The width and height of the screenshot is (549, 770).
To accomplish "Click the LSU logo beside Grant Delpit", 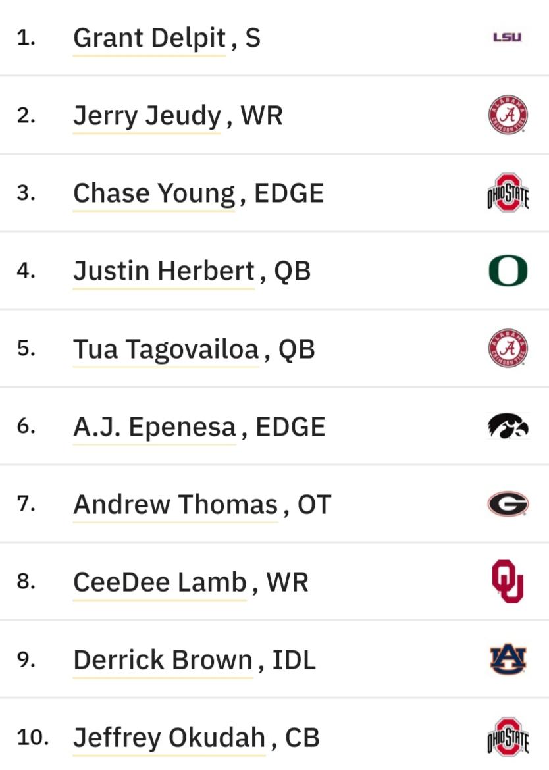I will pyautogui.click(x=508, y=38).
